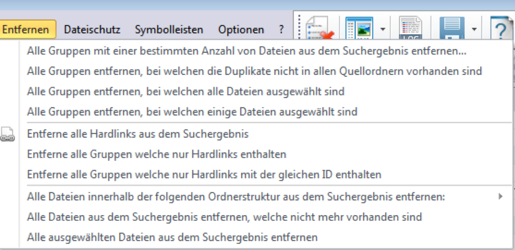Open the ? help menu

tap(281, 30)
